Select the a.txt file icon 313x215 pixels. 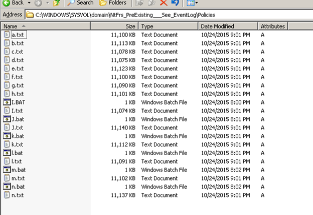(7, 35)
